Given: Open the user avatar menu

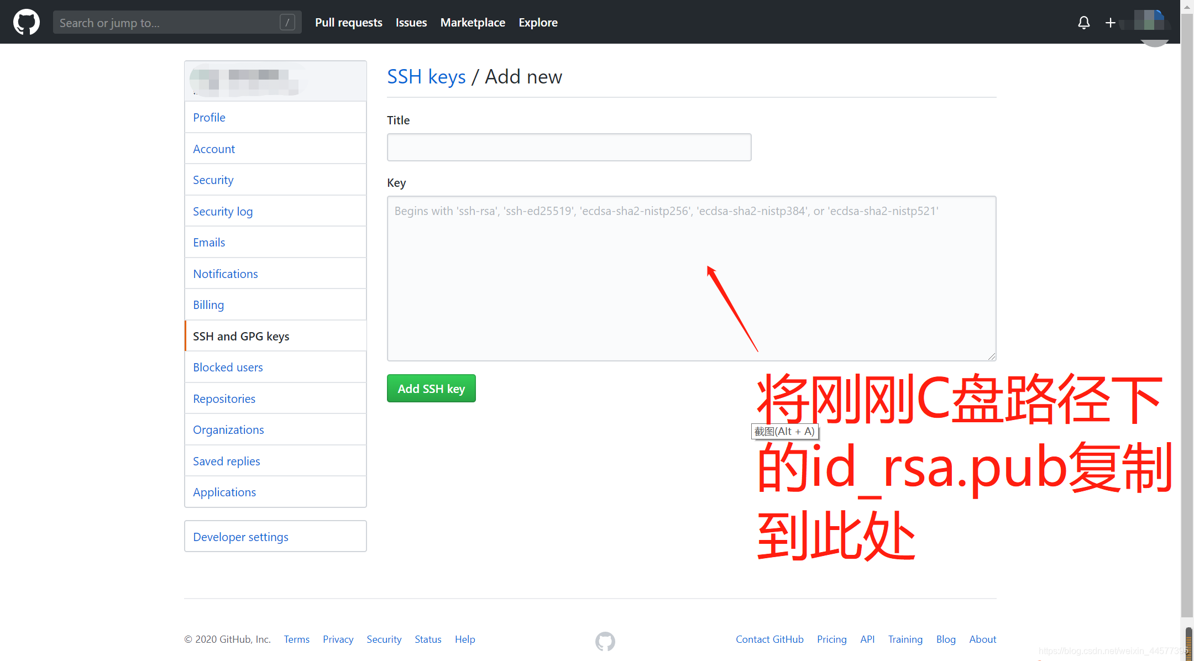Looking at the screenshot, I should (1153, 22).
